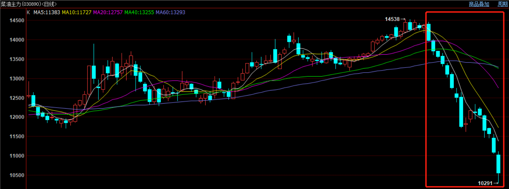Viewport: 509px width, 189px height.
Task: Open the 周期 period link
Action: pos(503,4)
